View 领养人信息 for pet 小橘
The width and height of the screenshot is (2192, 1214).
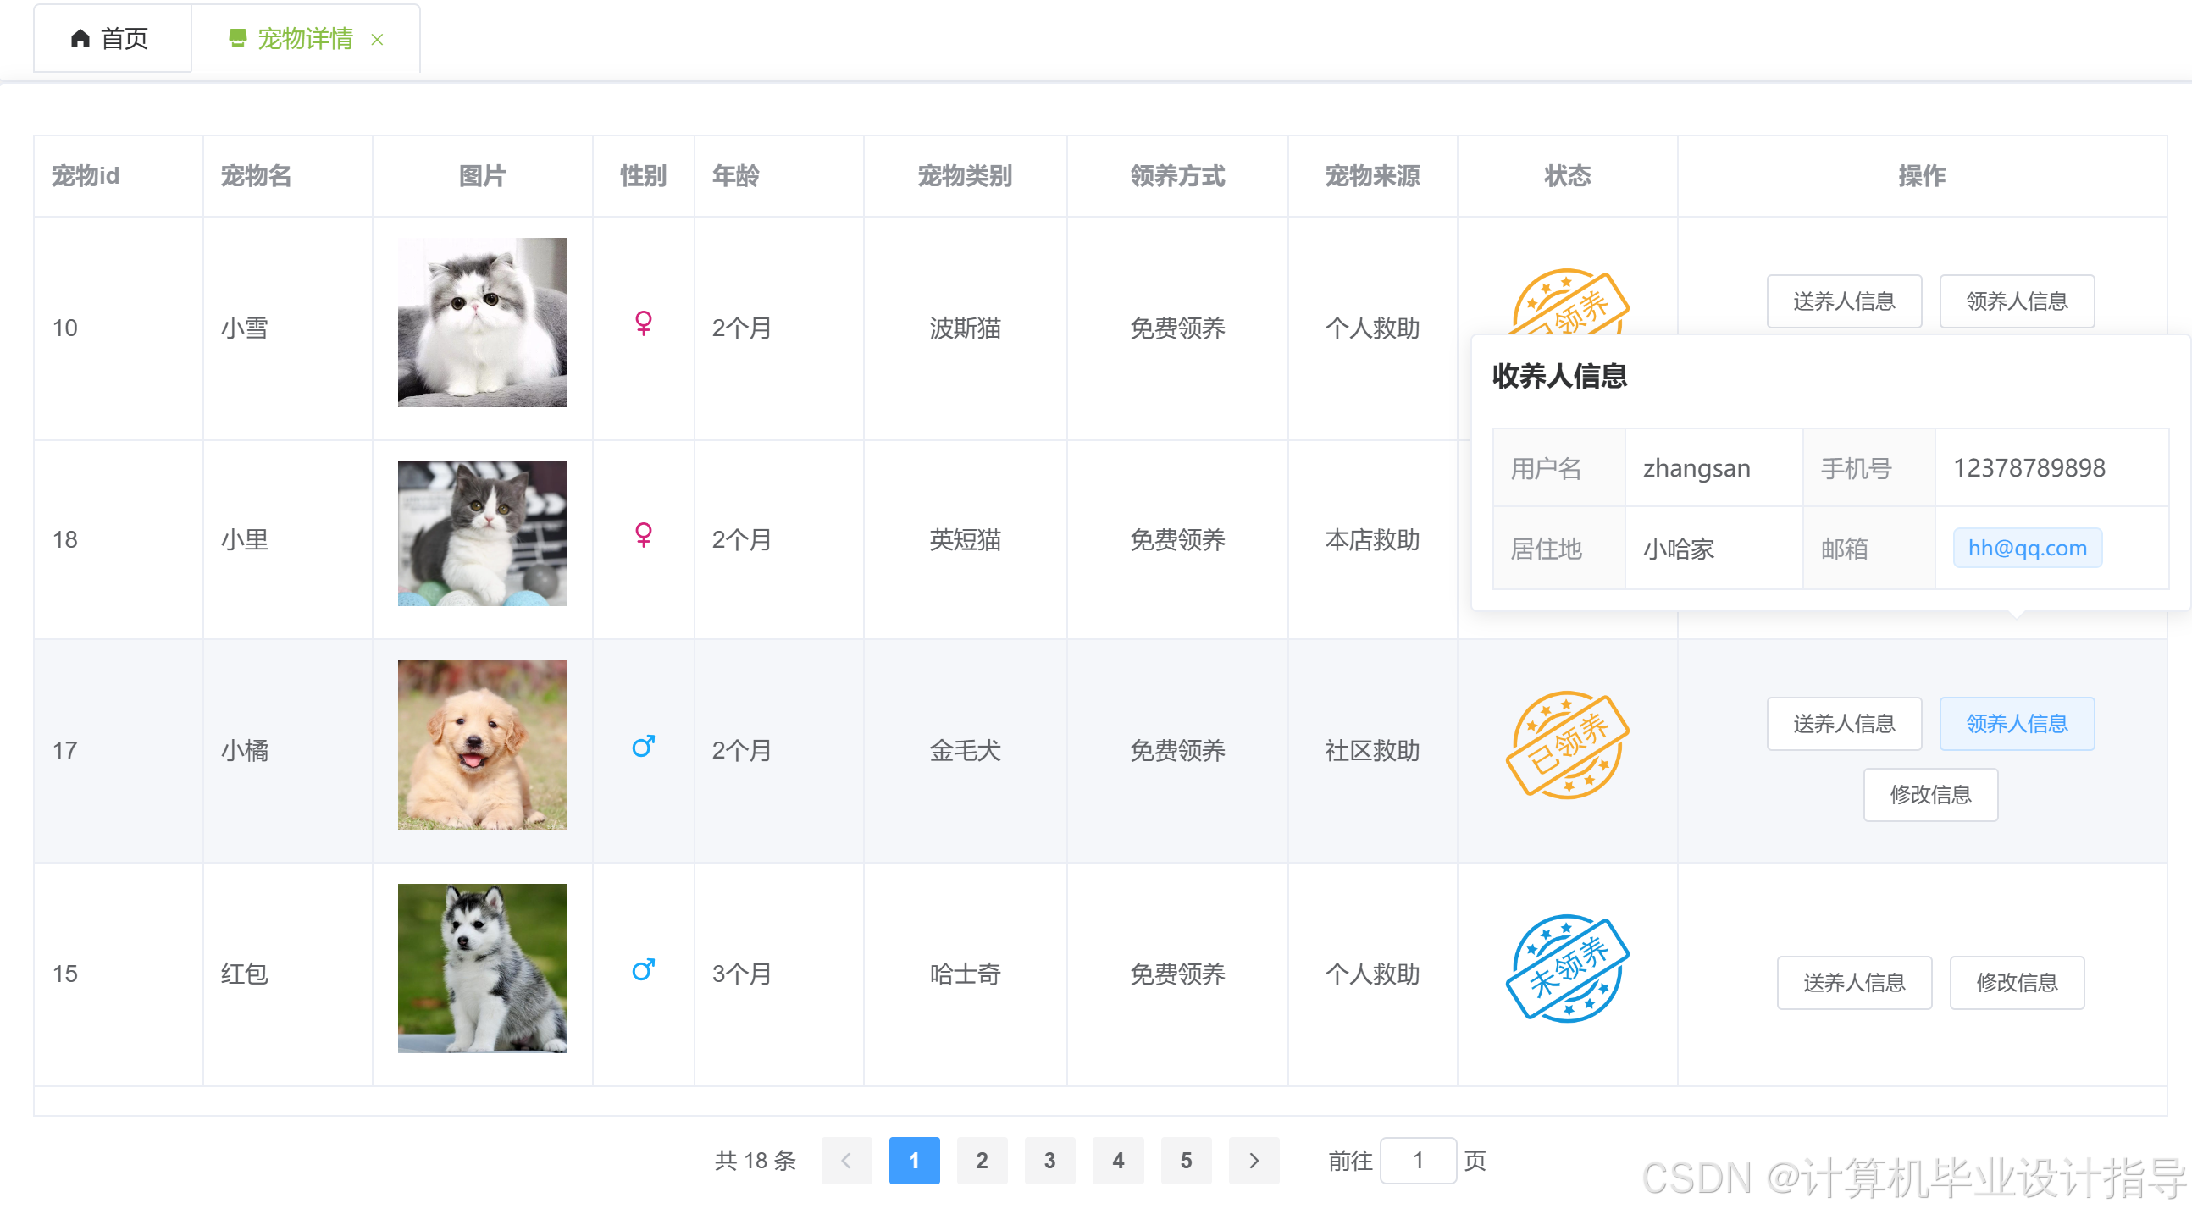(x=2017, y=724)
